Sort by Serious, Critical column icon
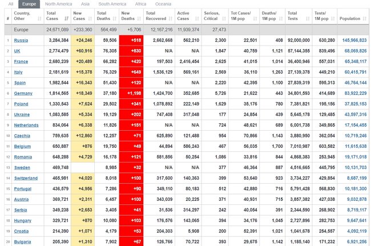Image resolution: width=371 pixels, height=246 pixels. point(224,18)
